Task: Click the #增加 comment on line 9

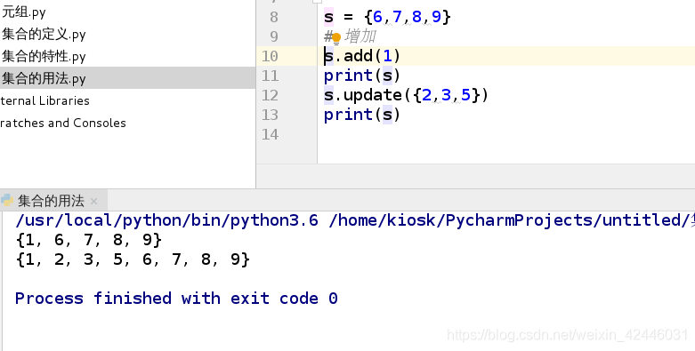Action: coord(350,36)
